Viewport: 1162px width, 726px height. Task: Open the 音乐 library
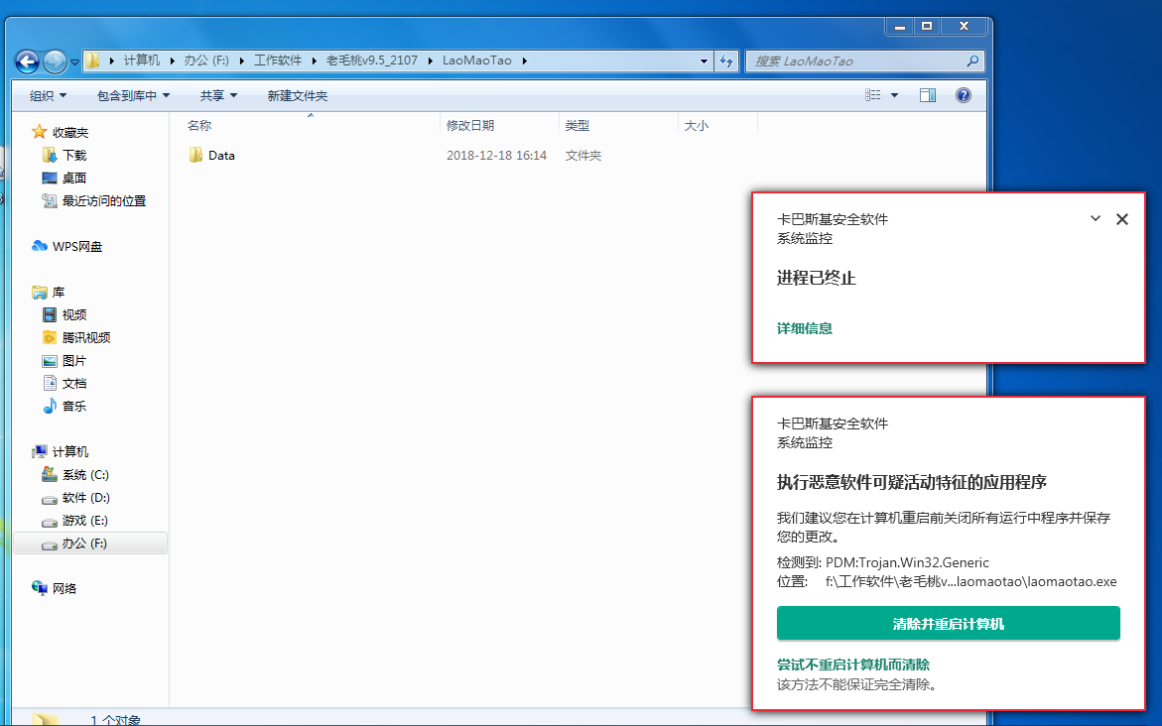73,407
